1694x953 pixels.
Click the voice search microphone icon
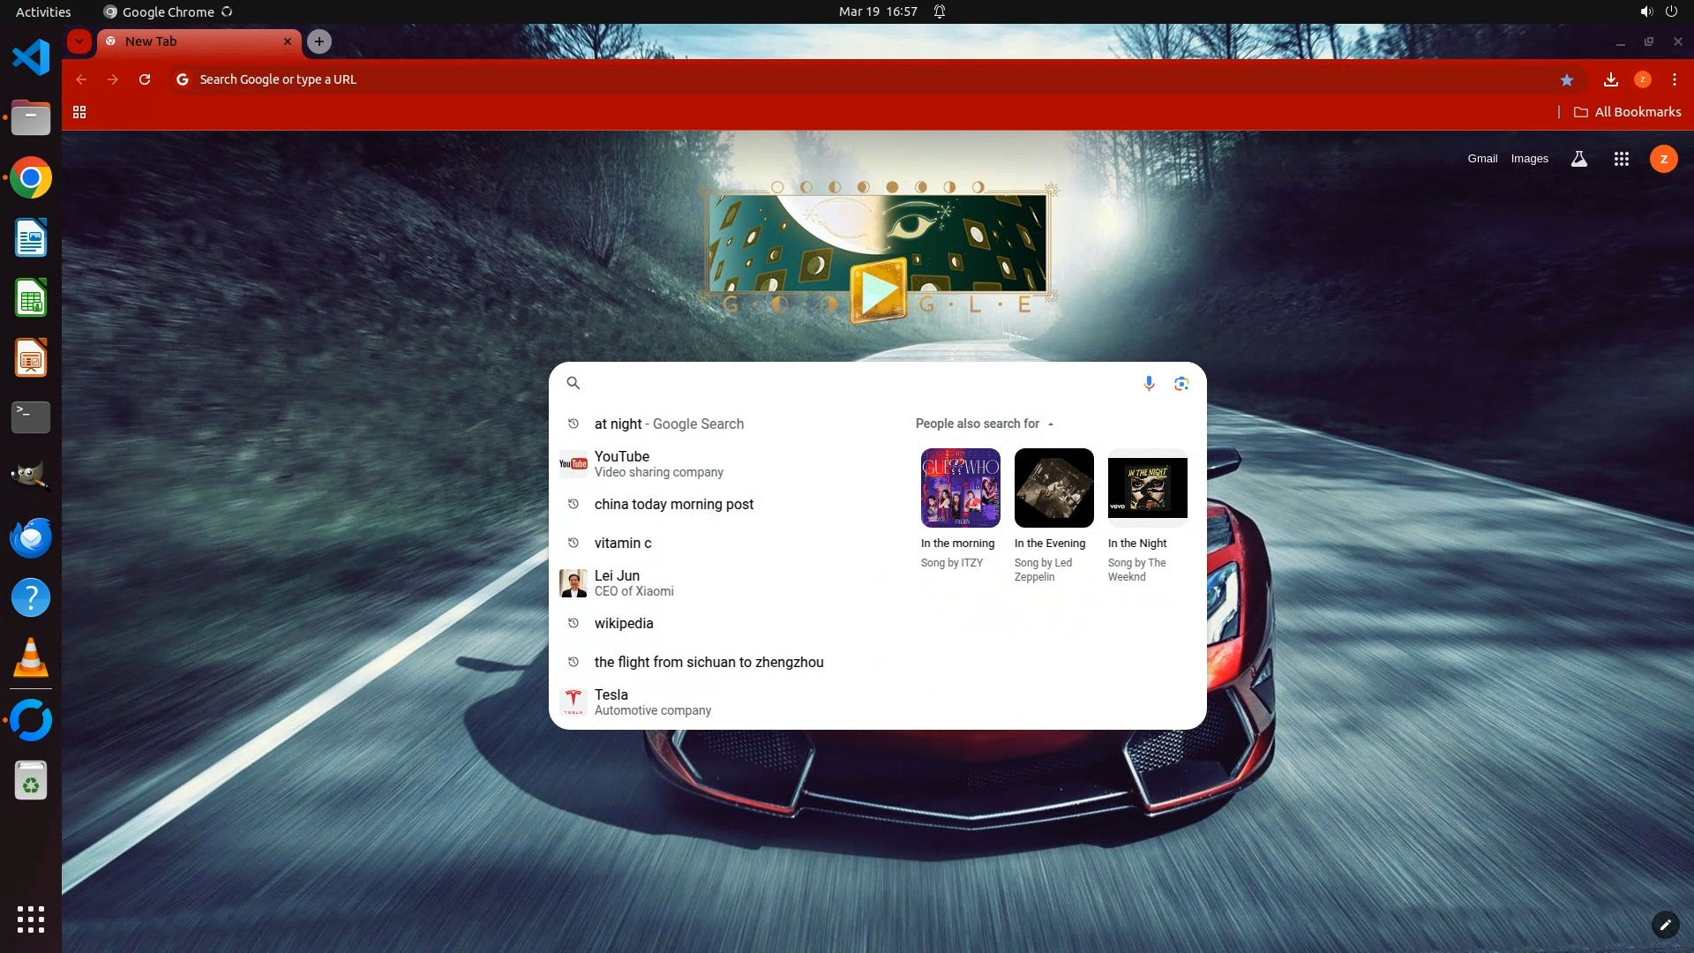1149,383
